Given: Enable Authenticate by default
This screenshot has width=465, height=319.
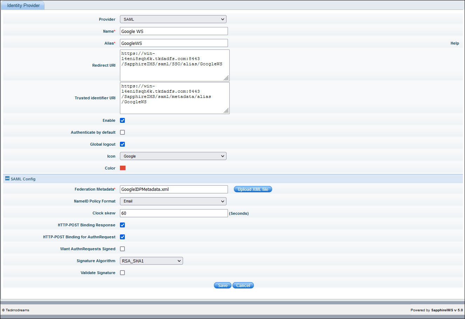Looking at the screenshot, I should click(x=122, y=132).
